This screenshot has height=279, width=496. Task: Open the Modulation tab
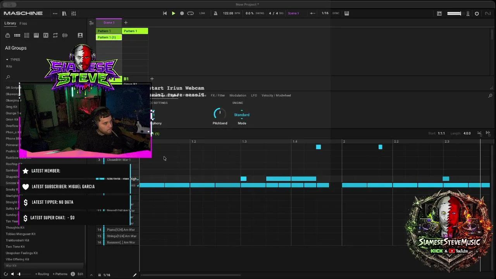click(238, 95)
